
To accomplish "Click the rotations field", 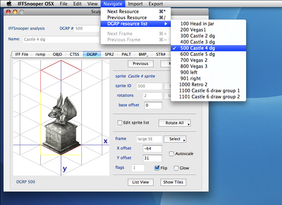I will (x=153, y=96).
